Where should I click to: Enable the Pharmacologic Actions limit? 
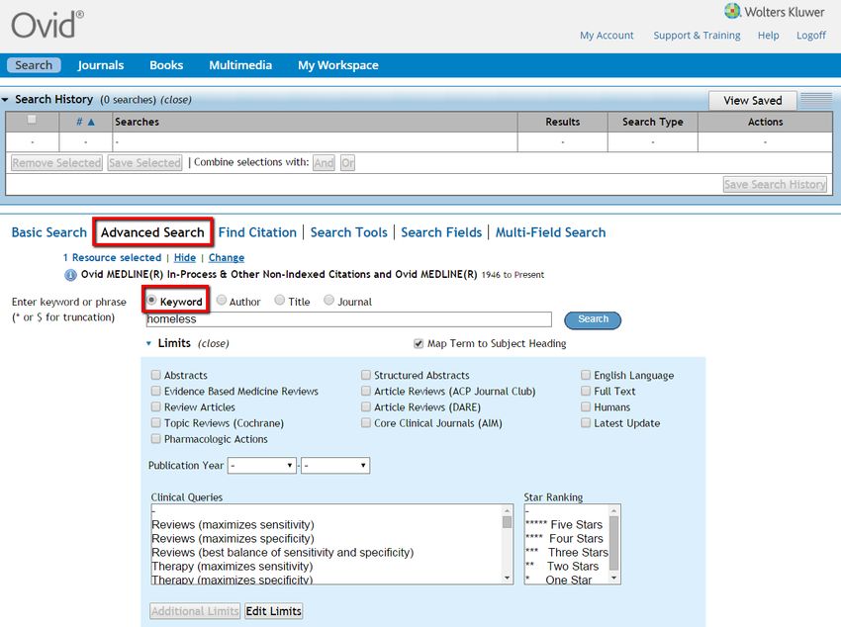pos(156,439)
